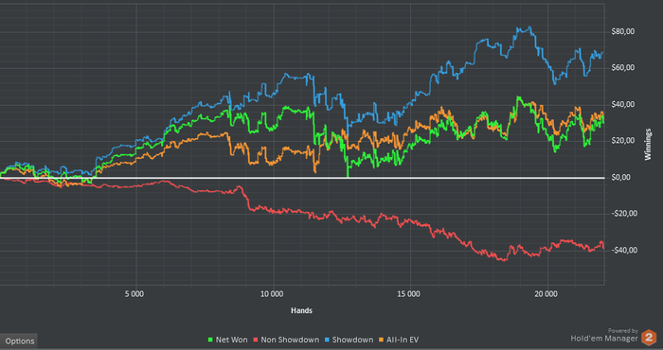Toggle the Showdown legend entry

point(349,340)
